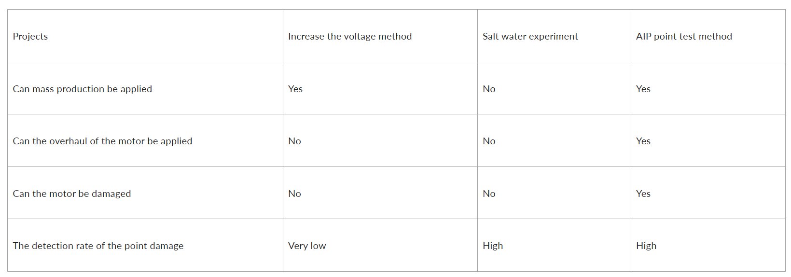Select The detection rate of the point damage

[x=98, y=246]
